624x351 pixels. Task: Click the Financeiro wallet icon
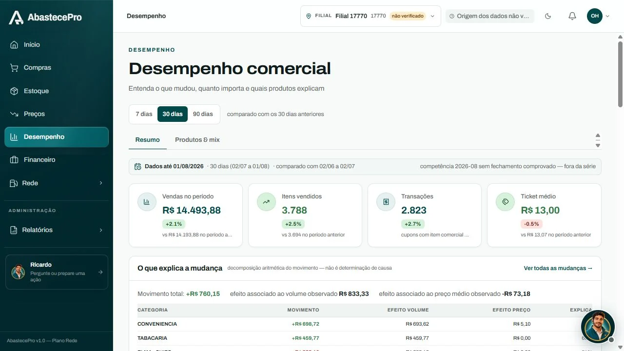(14, 160)
